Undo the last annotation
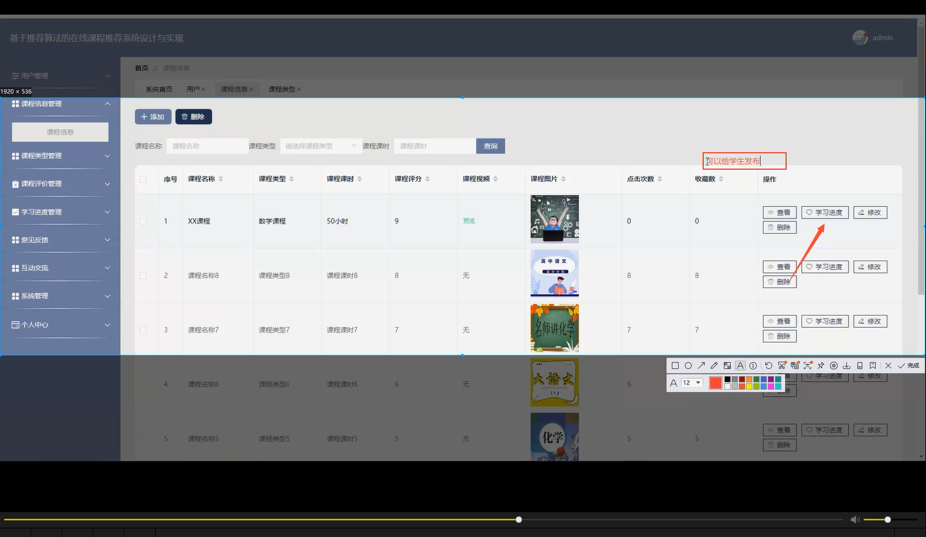 coord(768,366)
